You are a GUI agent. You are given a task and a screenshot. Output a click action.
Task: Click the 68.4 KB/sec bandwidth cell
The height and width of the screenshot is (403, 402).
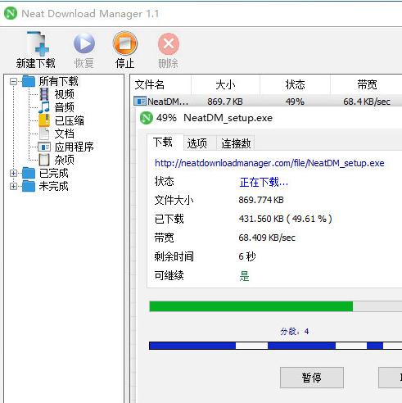[367, 102]
